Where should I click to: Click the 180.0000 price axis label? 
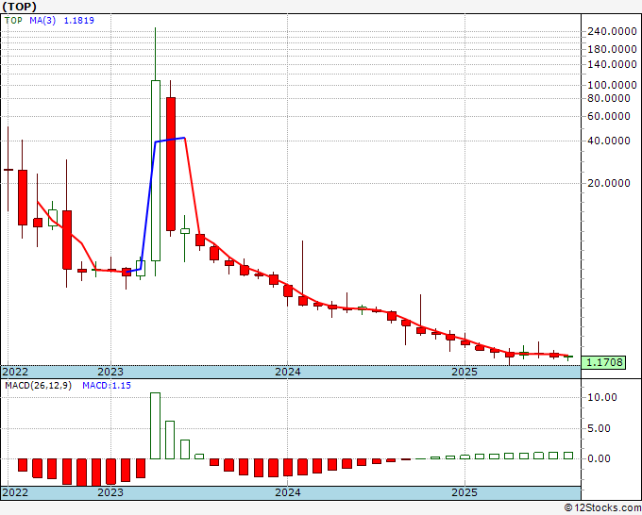612,49
